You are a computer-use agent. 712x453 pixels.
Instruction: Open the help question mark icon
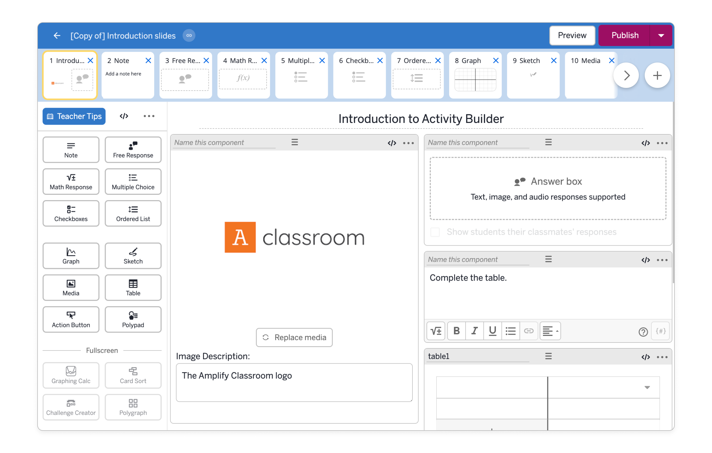point(643,332)
